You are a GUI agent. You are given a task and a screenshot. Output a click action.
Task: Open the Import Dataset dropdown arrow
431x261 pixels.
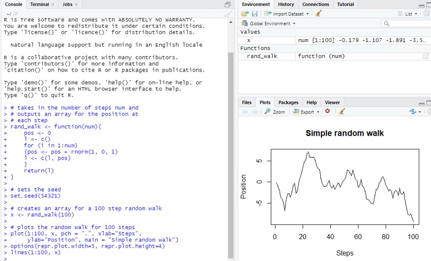point(308,13)
